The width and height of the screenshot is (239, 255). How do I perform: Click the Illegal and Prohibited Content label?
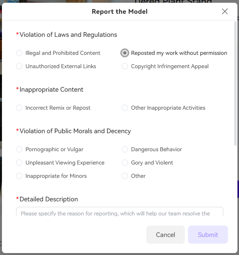pyautogui.click(x=63, y=53)
